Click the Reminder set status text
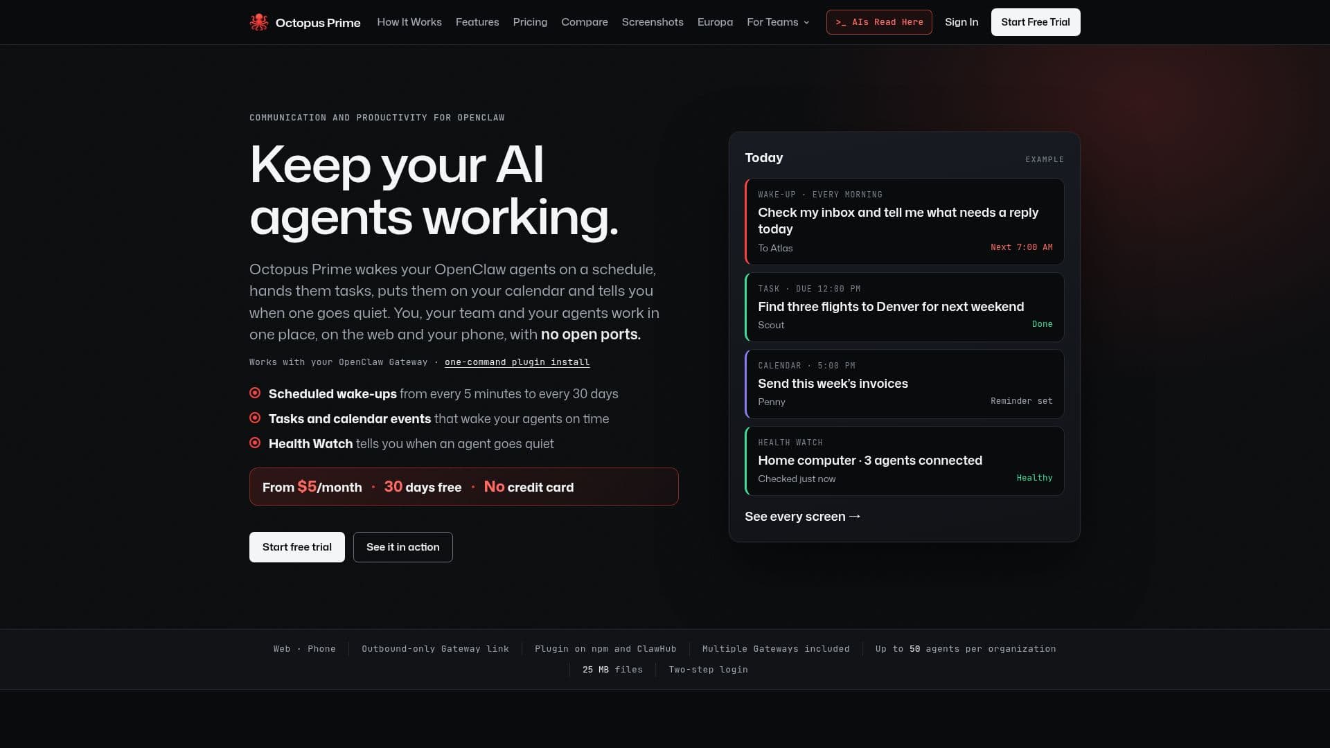Viewport: 1330px width, 748px height. pyautogui.click(x=1022, y=401)
